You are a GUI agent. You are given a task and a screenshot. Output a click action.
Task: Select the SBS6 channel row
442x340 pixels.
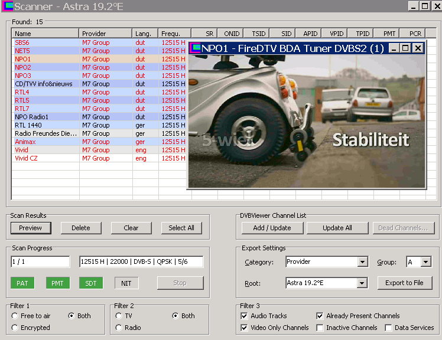pos(99,42)
